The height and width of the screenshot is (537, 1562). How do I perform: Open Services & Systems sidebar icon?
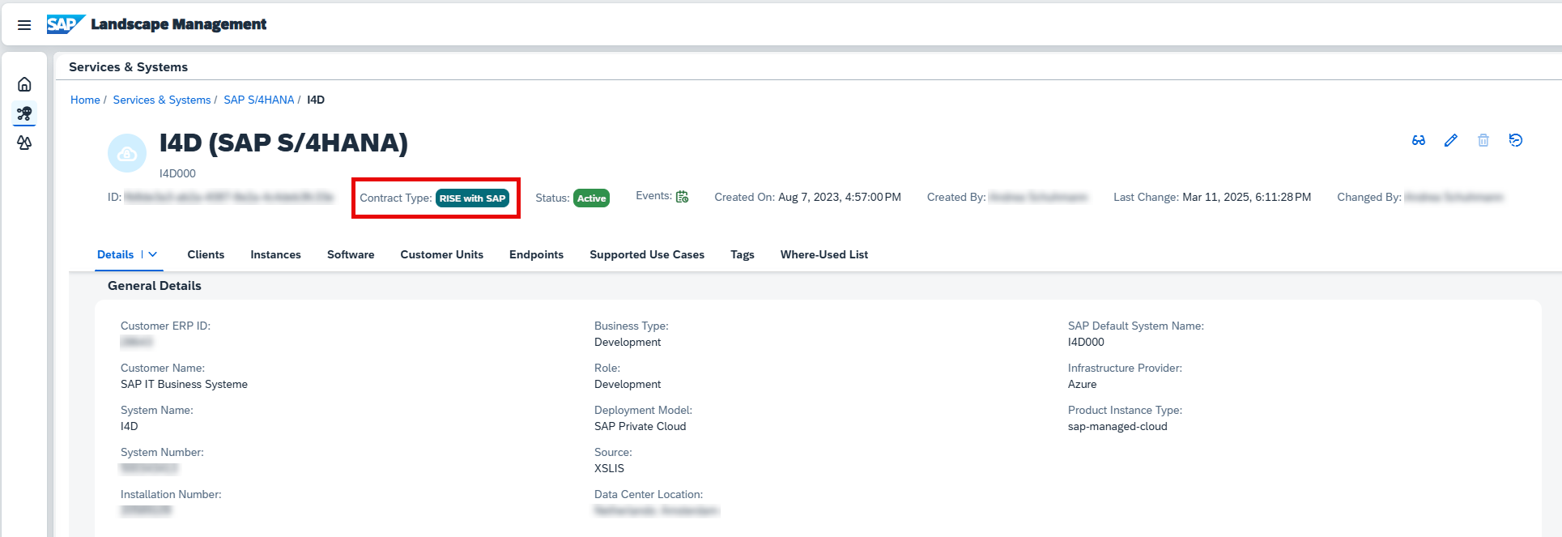(24, 113)
